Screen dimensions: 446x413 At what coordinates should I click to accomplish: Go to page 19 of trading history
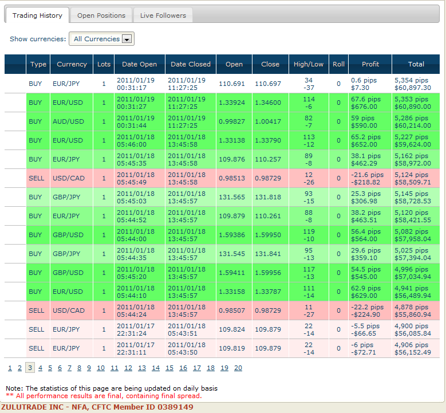coord(224,368)
